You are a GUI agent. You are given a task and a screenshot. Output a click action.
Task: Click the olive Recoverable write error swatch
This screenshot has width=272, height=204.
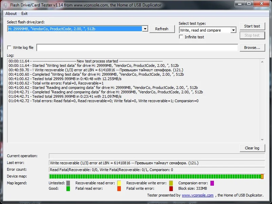[x=171, y=183]
